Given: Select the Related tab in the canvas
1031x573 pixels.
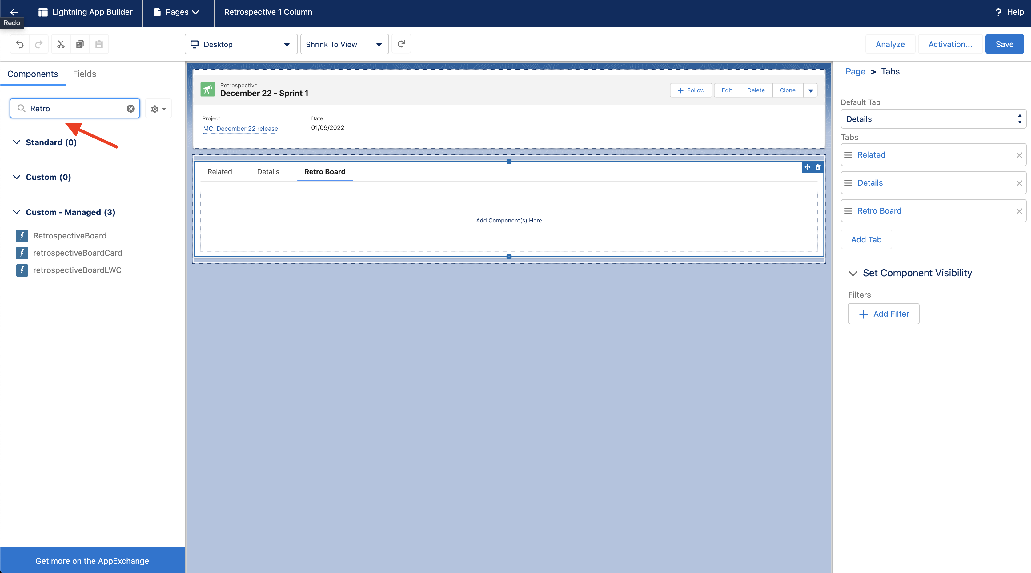Looking at the screenshot, I should (219, 172).
